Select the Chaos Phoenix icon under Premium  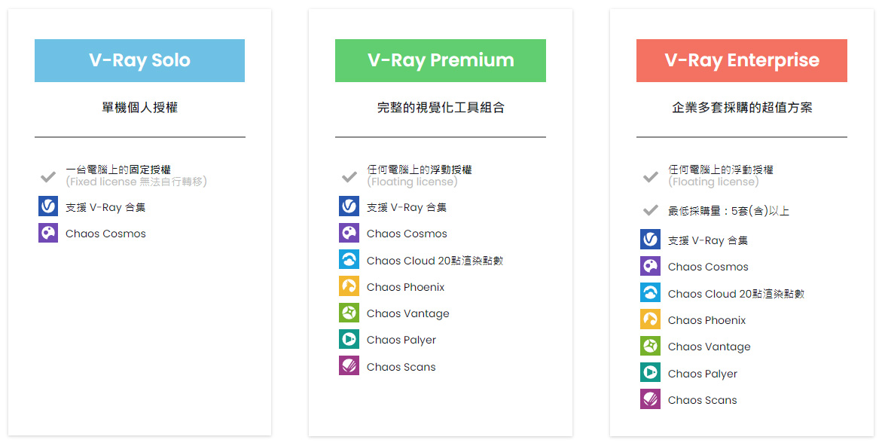[x=349, y=286]
